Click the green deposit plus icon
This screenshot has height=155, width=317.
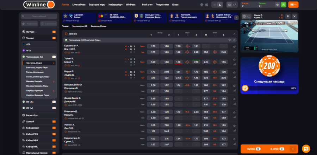(x=283, y=5)
